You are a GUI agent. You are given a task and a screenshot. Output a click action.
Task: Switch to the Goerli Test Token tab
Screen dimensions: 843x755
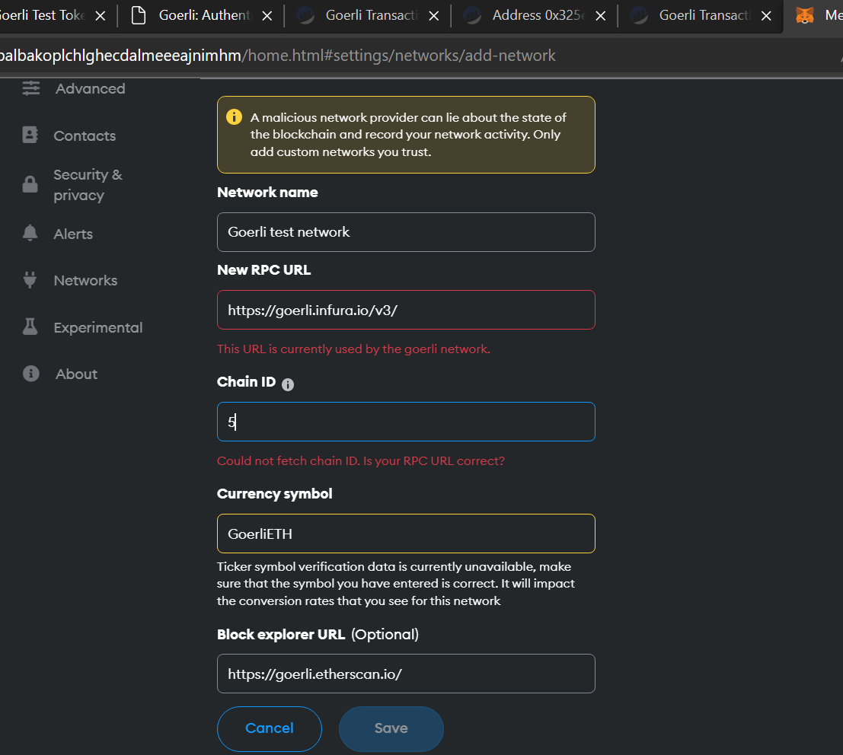42,15
